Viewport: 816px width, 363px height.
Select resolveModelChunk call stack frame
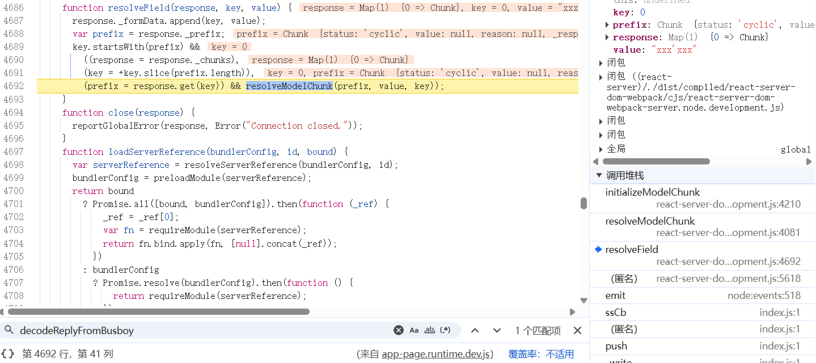[650, 221]
